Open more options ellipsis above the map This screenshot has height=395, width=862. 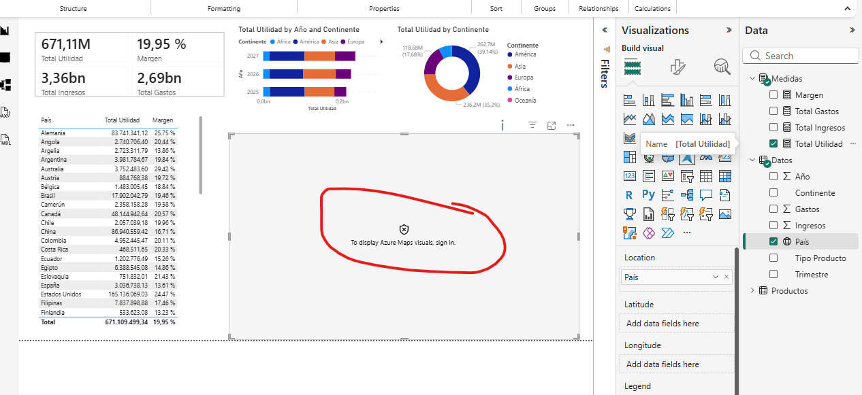click(571, 126)
